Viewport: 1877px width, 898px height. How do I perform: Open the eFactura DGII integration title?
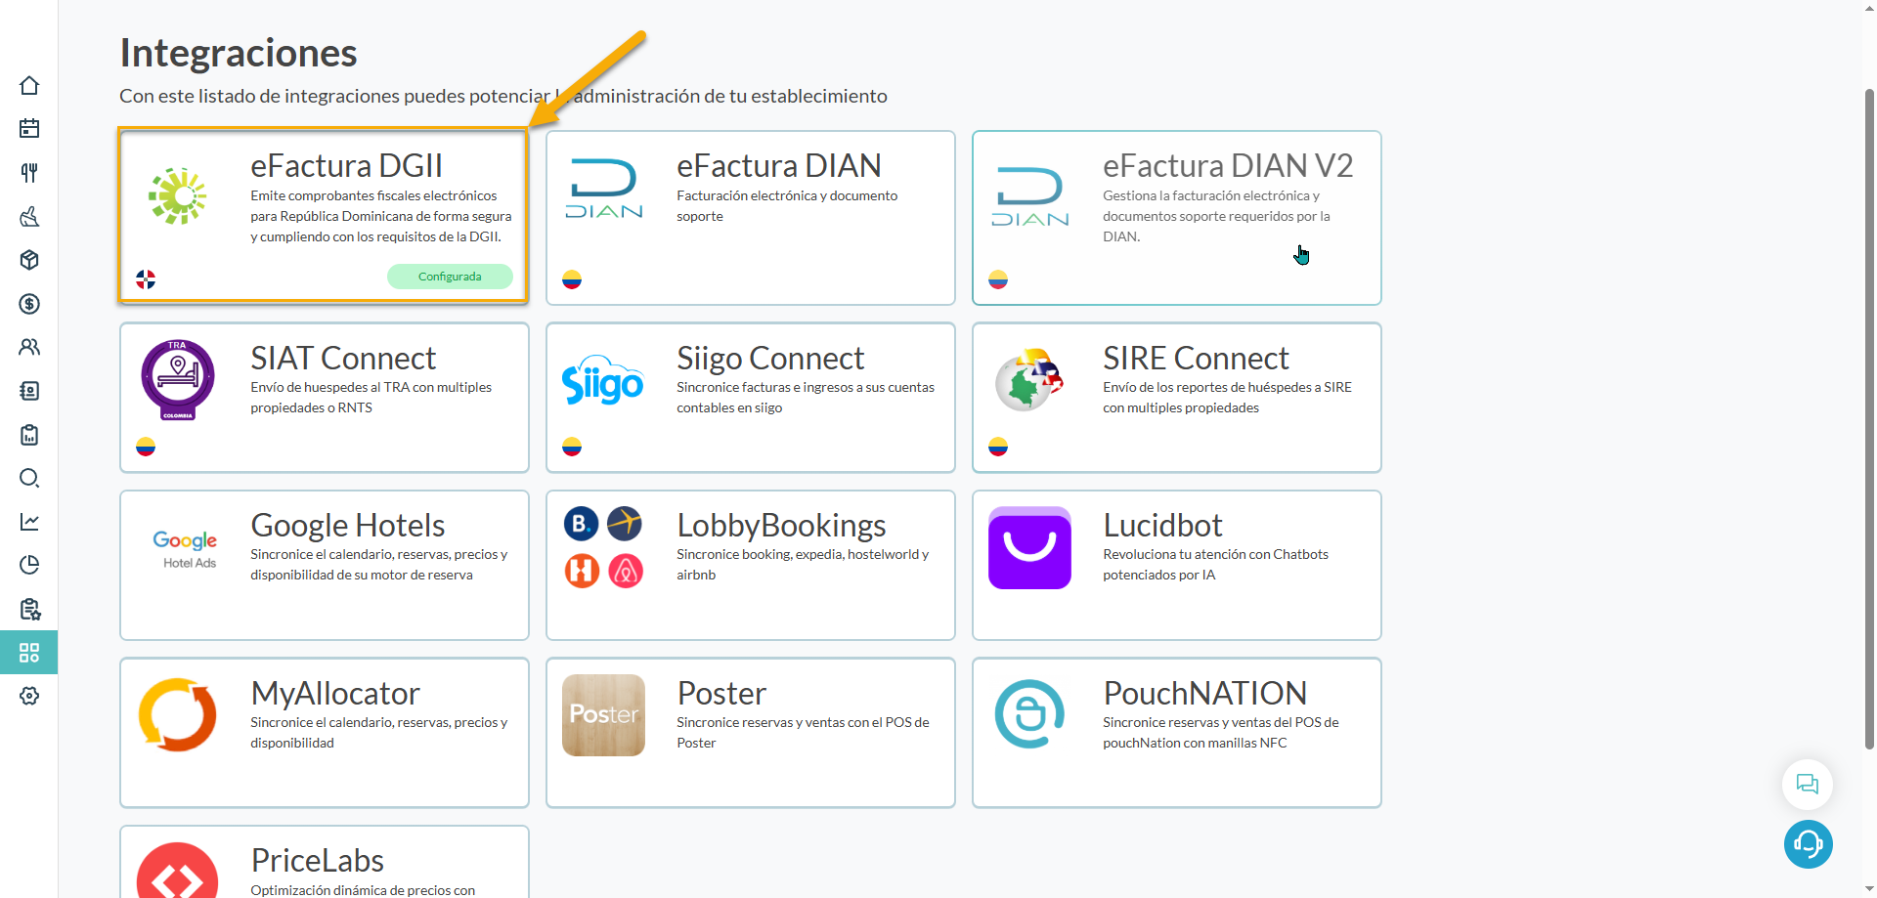346,166
